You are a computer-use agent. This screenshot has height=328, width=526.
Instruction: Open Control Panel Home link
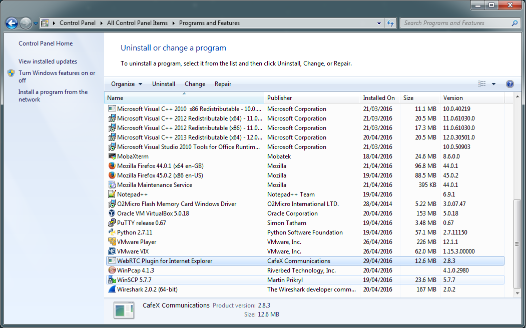tap(46, 43)
